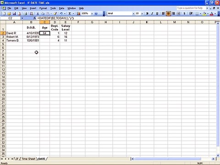Select the Salary Level header cell
The height and width of the screenshot is (165, 220).
(66, 27)
